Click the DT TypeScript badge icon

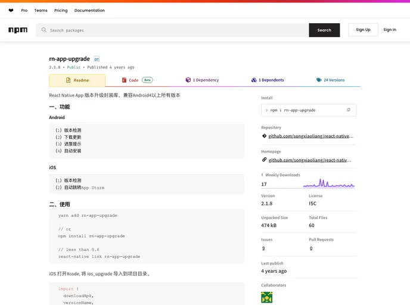coord(97,59)
